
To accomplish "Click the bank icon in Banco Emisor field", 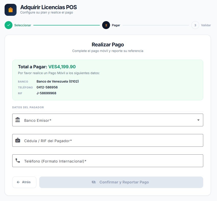I will pyautogui.click(x=18, y=120).
